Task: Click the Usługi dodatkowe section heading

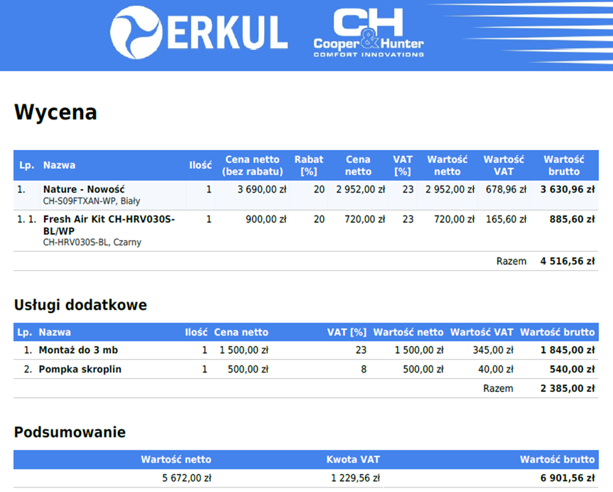Action: [x=80, y=305]
